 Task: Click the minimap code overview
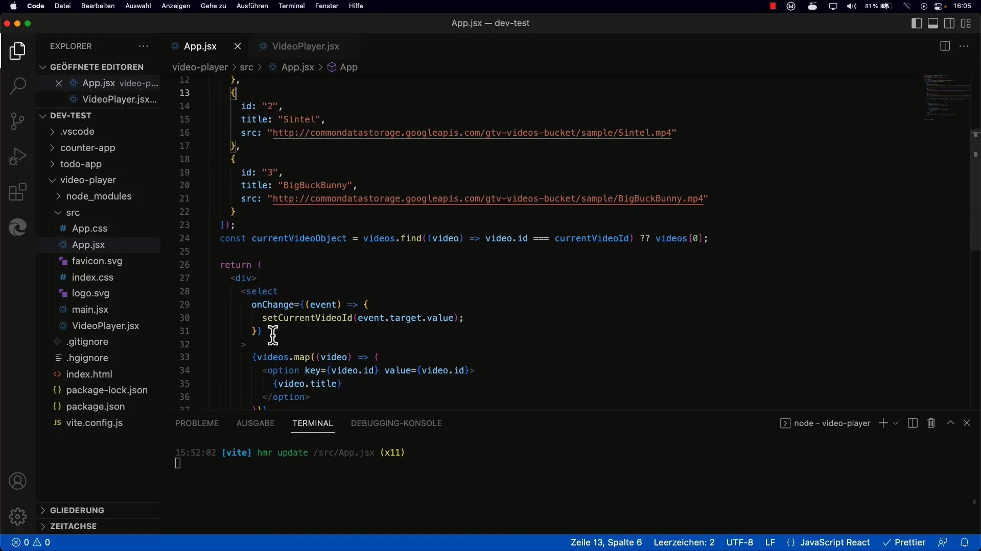[946, 97]
